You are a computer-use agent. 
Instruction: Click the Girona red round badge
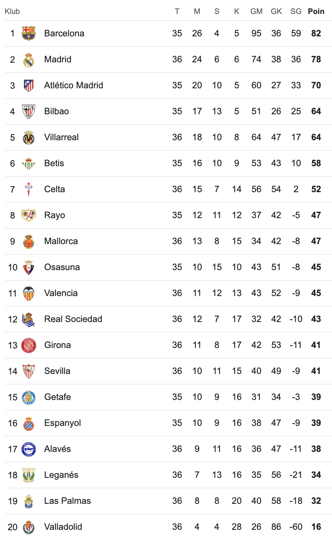tap(29, 345)
